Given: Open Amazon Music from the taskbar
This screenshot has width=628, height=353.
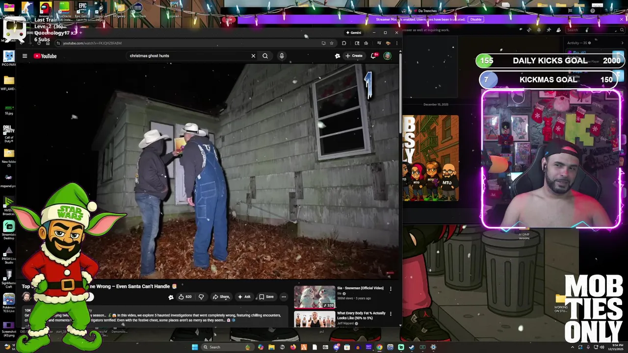Looking at the screenshot, I should point(368,347).
